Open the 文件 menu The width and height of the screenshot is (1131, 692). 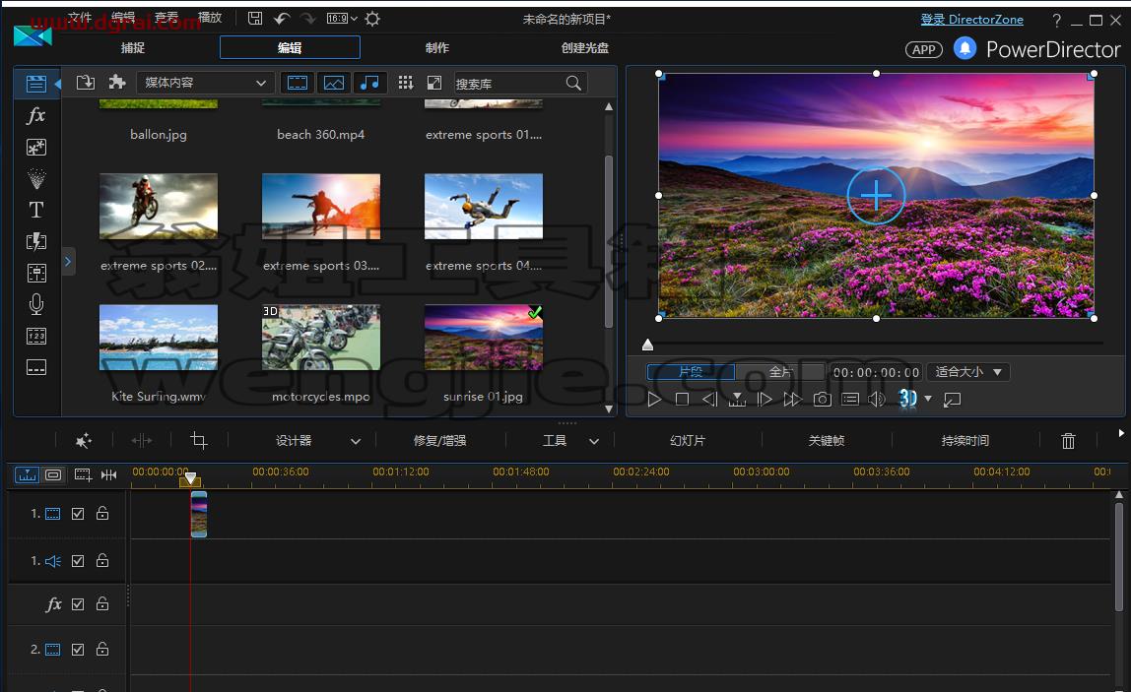(x=80, y=18)
